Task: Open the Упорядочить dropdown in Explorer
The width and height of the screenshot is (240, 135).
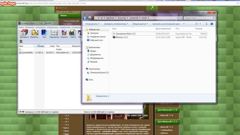Action: pyautogui.click(x=92, y=24)
